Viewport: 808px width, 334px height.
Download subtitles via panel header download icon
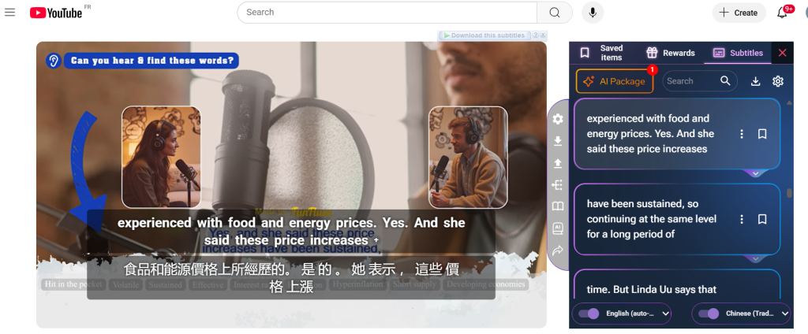pos(755,81)
